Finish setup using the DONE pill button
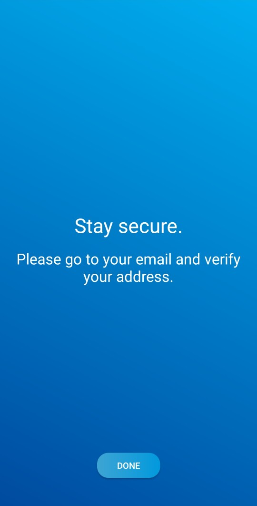 point(128,465)
